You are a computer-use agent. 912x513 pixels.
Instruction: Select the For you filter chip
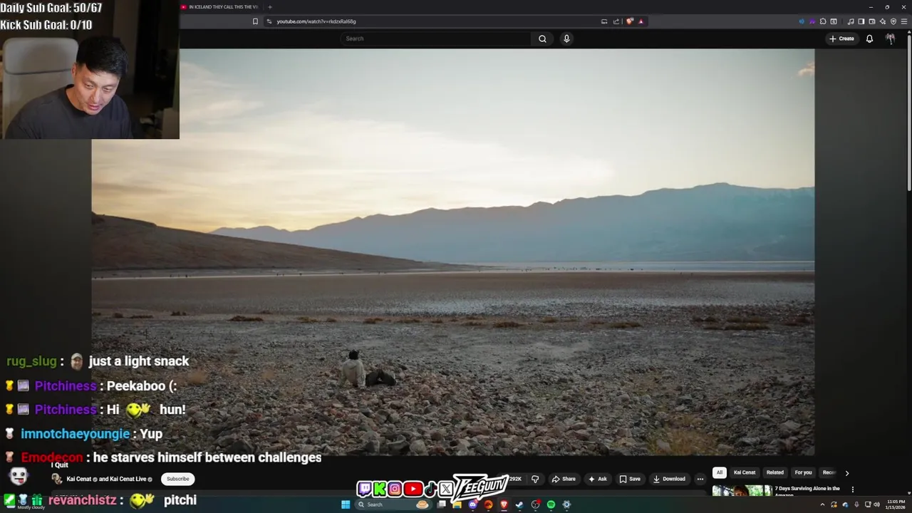coord(803,472)
